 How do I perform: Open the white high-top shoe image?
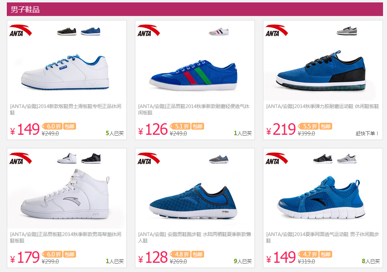point(65,194)
